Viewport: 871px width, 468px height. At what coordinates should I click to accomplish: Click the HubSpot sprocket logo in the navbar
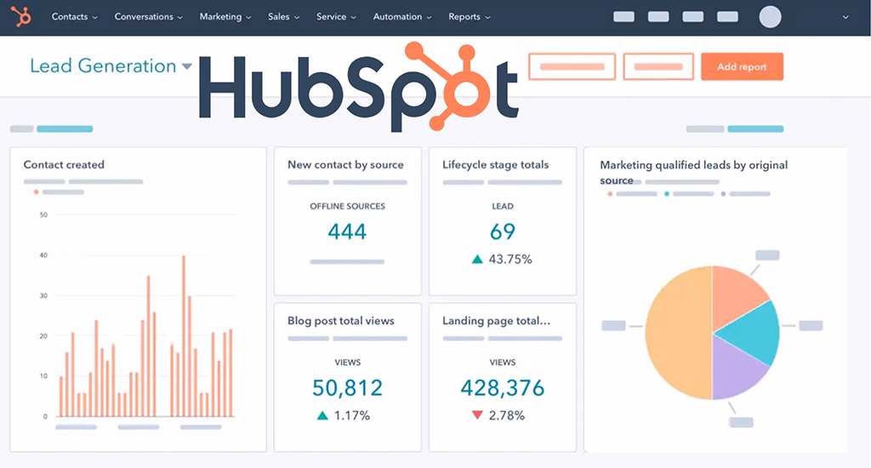pos(21,17)
